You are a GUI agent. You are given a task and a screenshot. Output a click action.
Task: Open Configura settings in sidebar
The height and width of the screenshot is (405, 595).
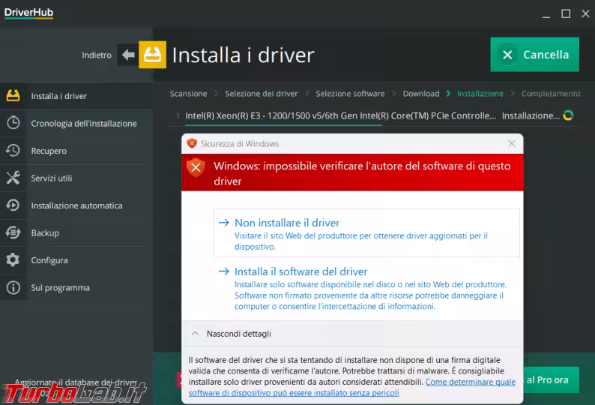76,259
